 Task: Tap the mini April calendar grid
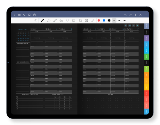23,36
